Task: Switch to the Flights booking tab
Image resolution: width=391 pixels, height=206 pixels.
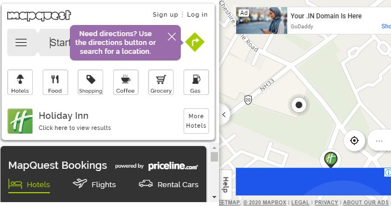Action: (x=94, y=184)
